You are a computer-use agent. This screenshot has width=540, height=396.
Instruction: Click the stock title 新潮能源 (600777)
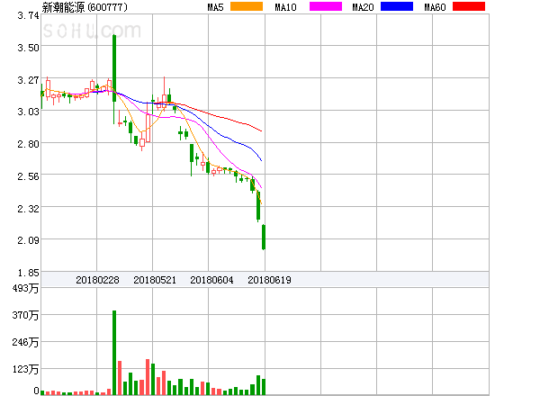(85, 7)
